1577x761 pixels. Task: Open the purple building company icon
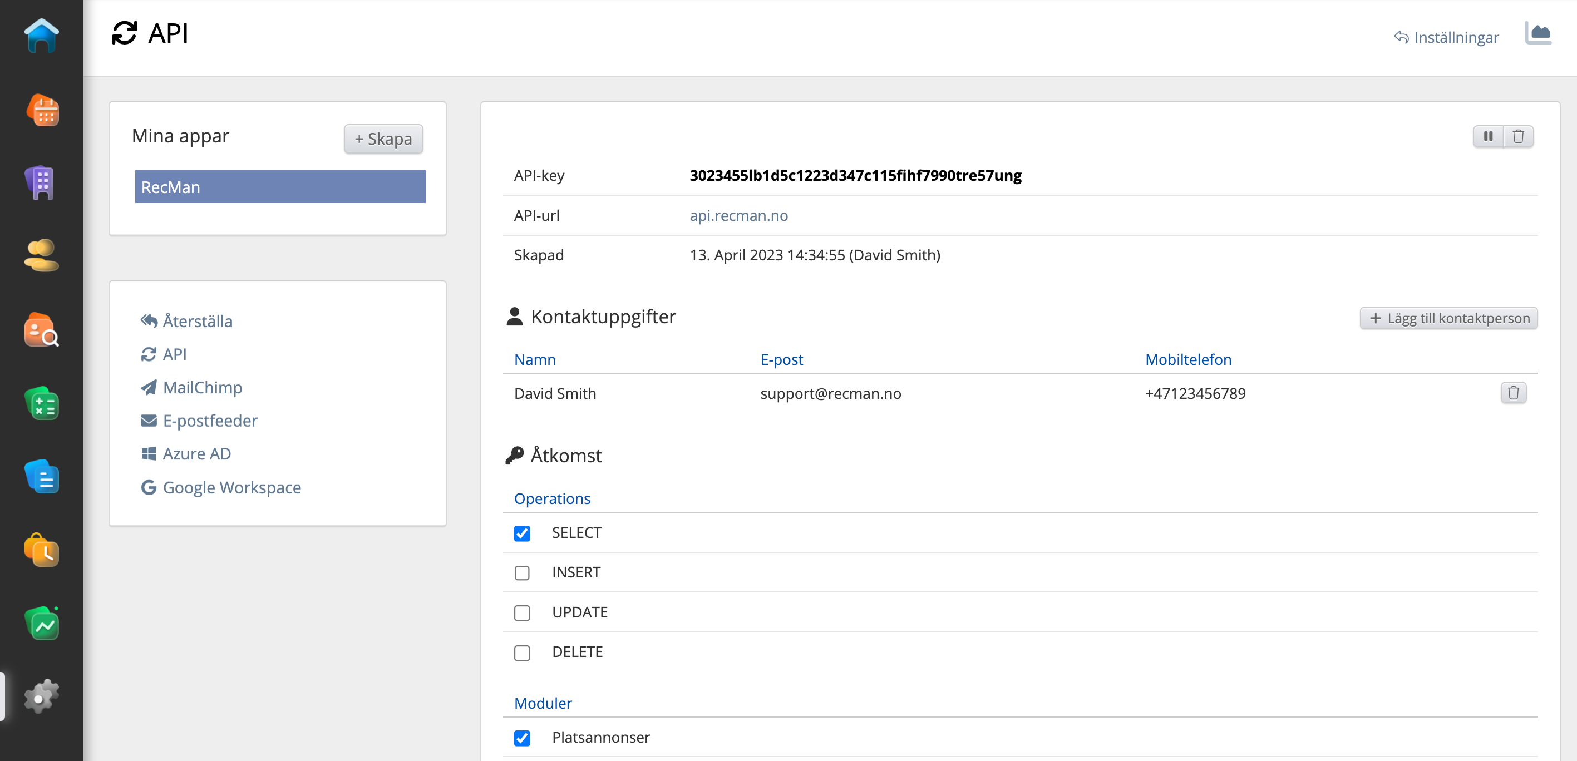[x=42, y=183]
